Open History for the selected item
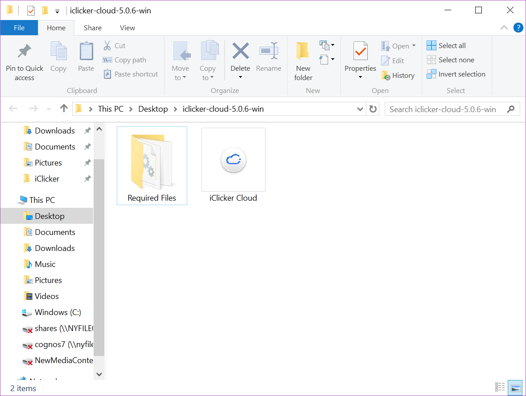The image size is (526, 396). 398,75
